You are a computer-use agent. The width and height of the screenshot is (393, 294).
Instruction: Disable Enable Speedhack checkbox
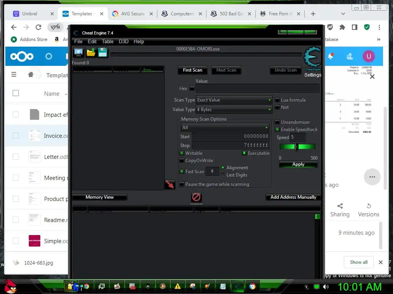(x=277, y=129)
